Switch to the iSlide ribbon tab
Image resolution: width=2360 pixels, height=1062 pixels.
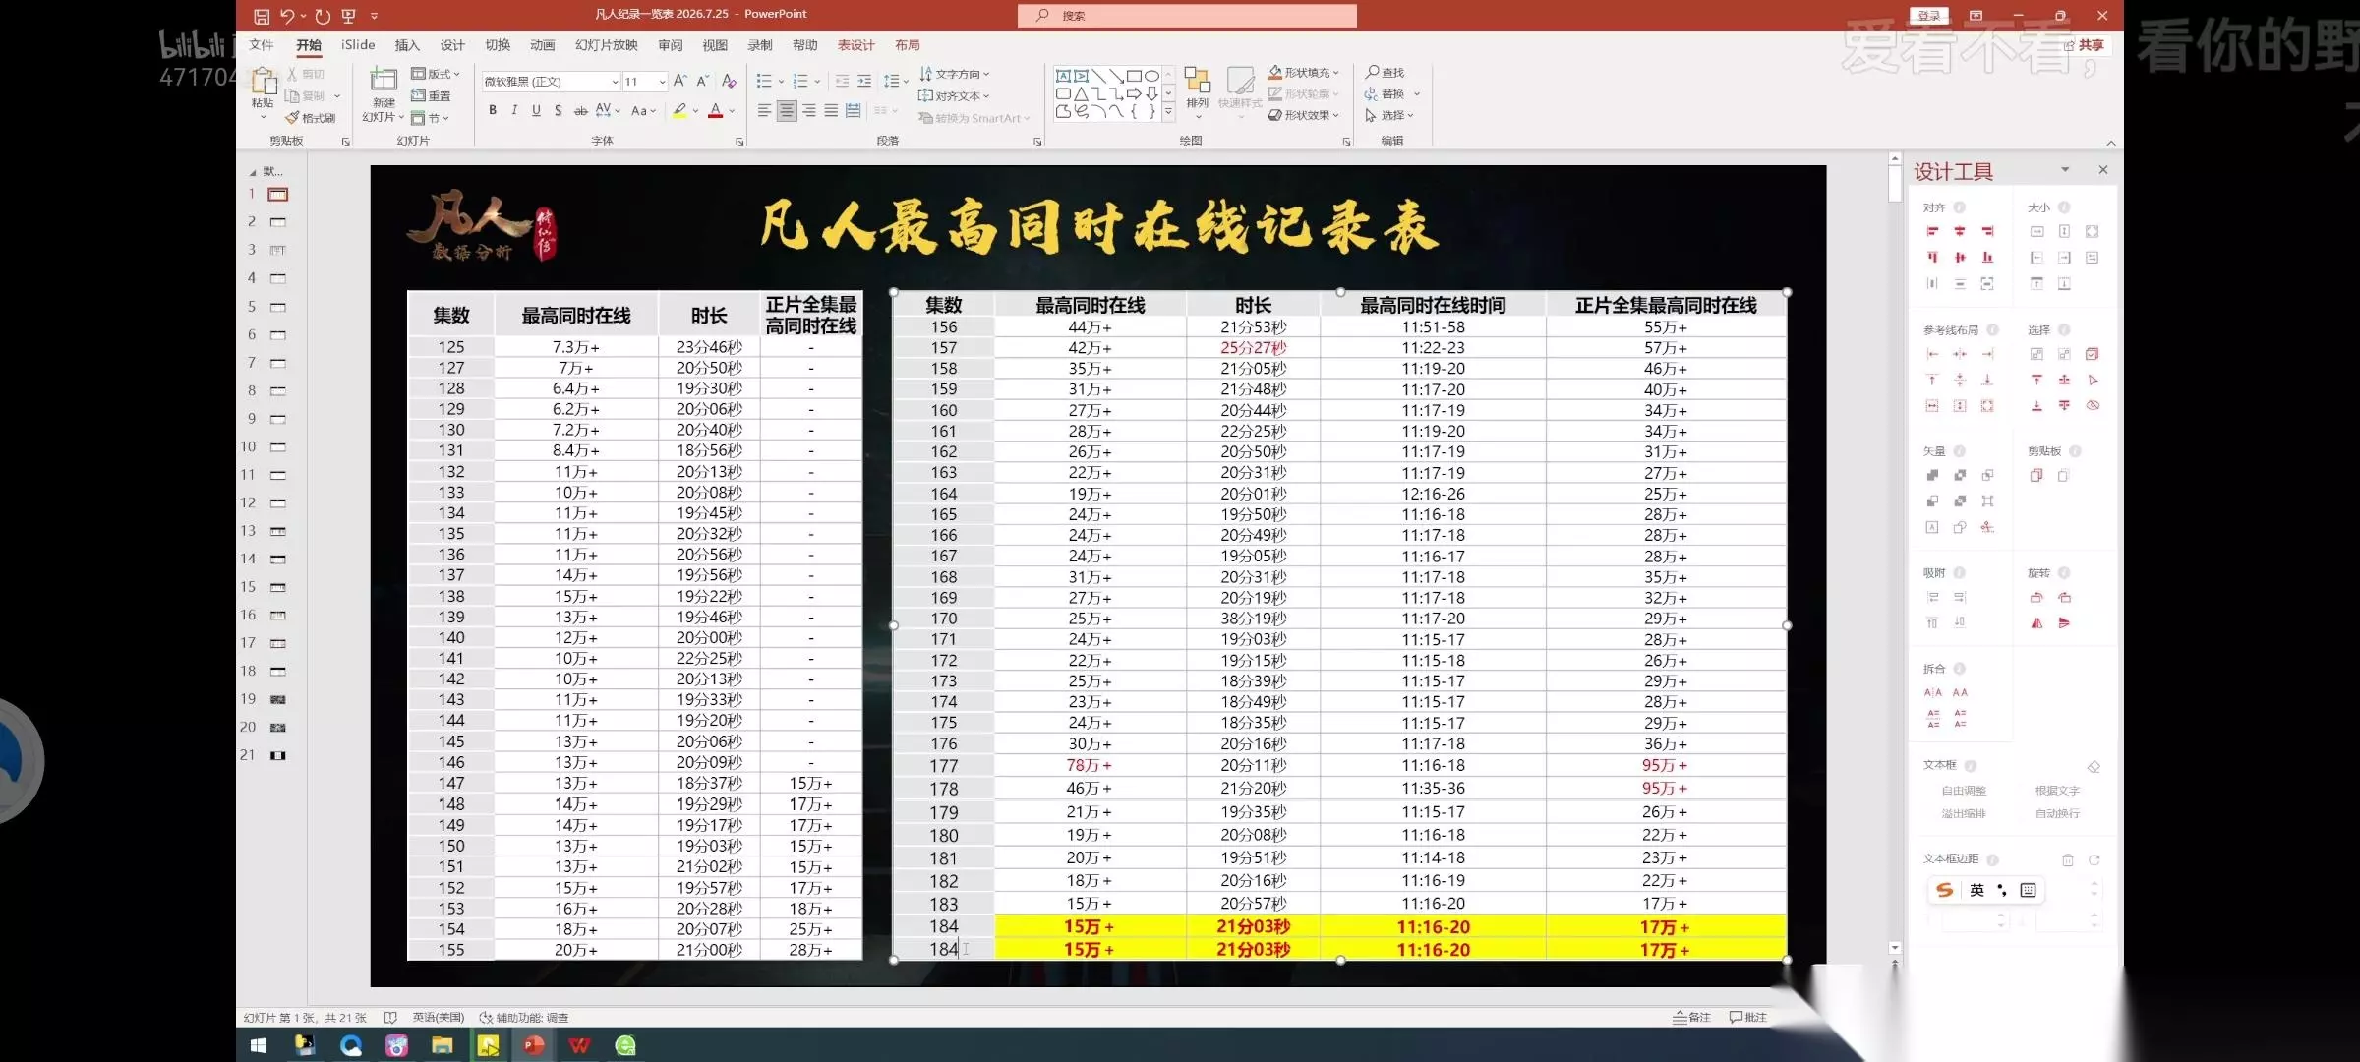tap(358, 45)
